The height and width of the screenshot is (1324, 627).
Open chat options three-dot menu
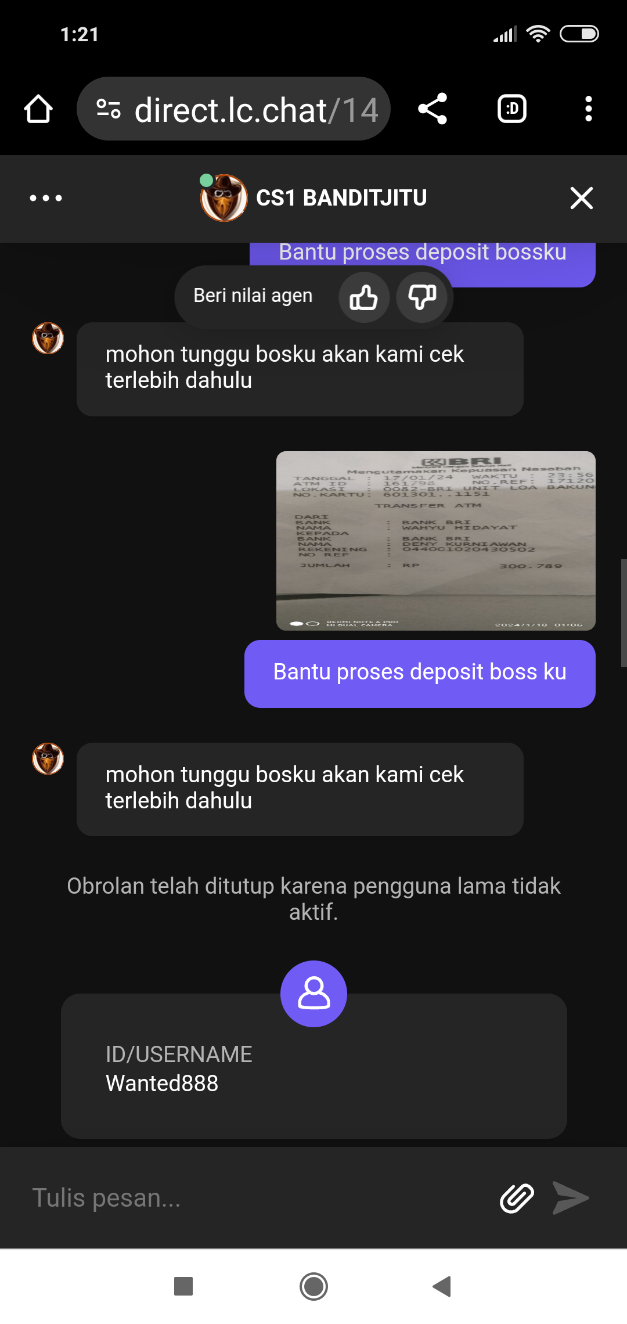tap(46, 198)
